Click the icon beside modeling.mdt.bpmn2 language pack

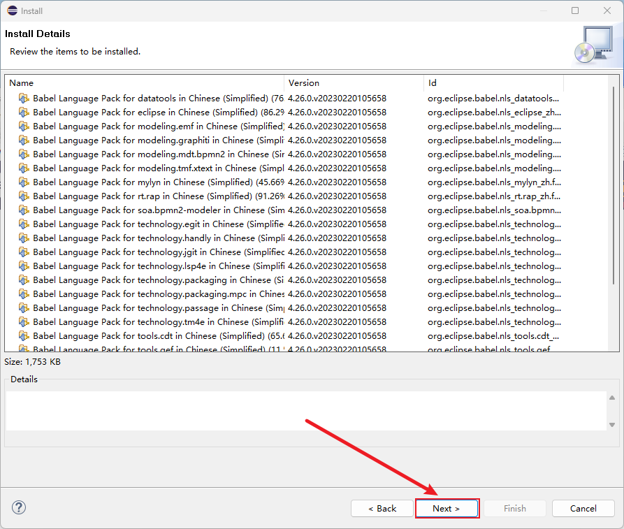[x=24, y=154]
